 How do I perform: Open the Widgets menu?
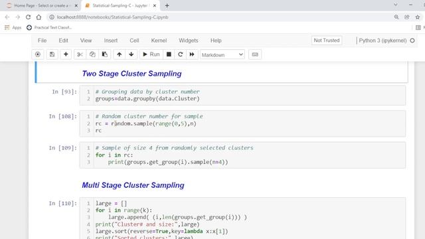189,40
